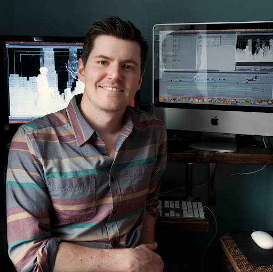Click the small audio clip at timeline's right end
The height and width of the screenshot is (272, 273).
(x=261, y=89)
